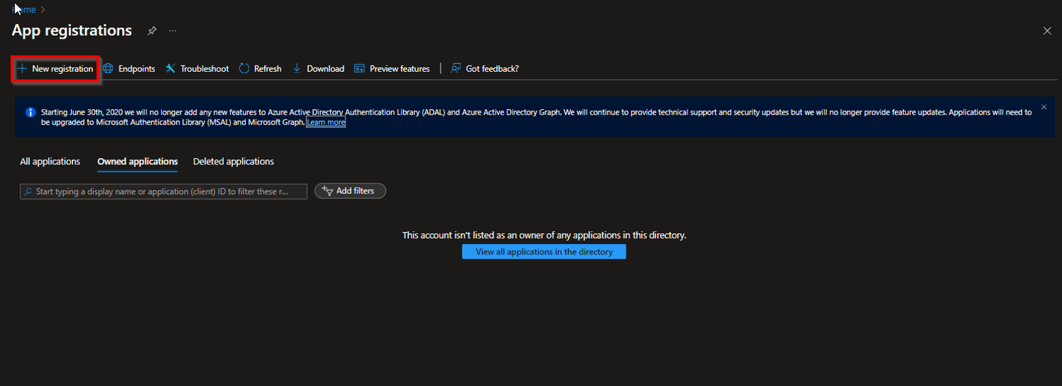The height and width of the screenshot is (386, 1062).
Task: Select the Troubleshoot wrench icon
Action: (170, 69)
